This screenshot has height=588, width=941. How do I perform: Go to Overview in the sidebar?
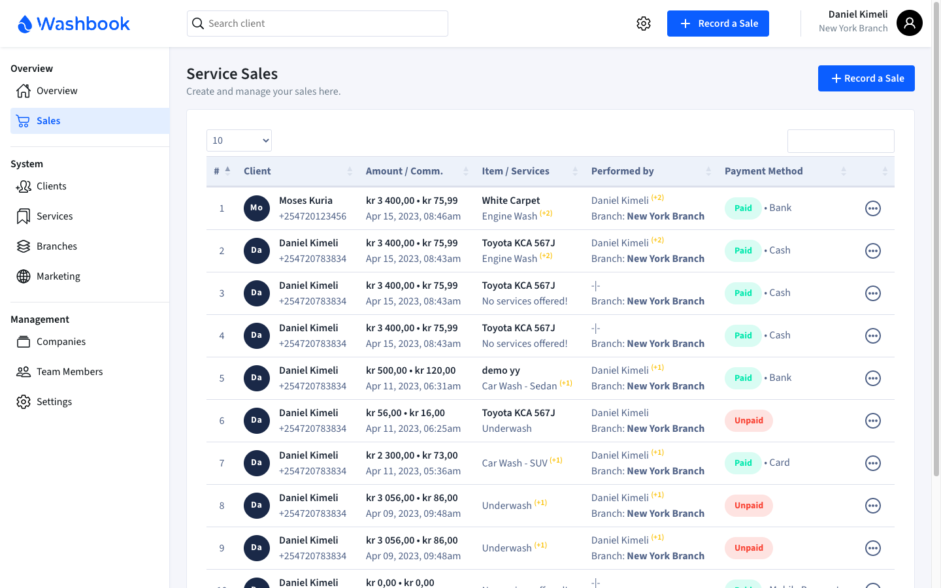(57, 91)
